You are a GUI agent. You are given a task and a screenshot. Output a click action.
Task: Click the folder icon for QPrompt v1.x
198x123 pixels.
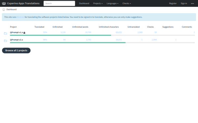(x=5, y=33)
